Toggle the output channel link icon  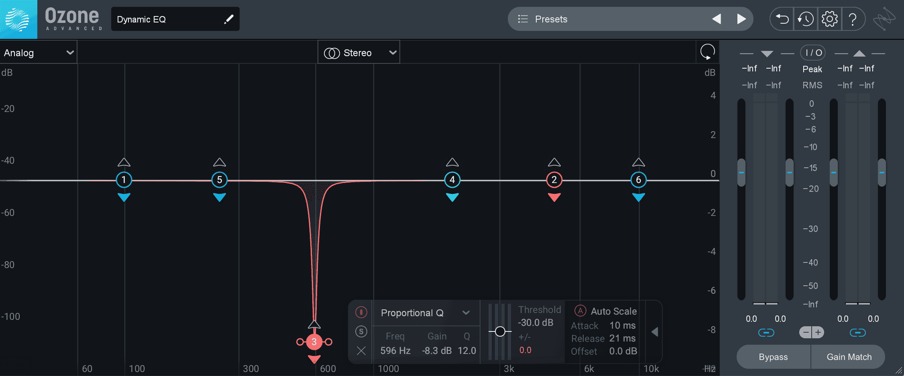[x=858, y=333]
